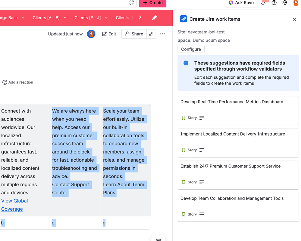
Task: Click Site: devoteam-bnl-test text
Action: tap(201, 32)
